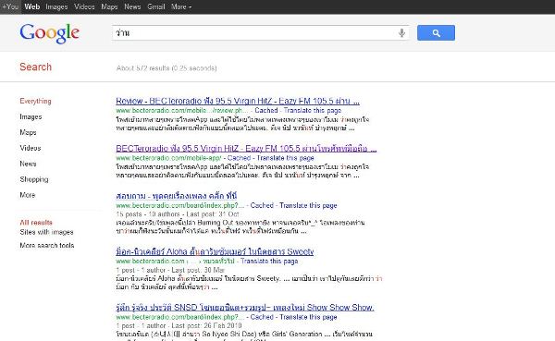Open Cached link for the 15 posts result
The width and height of the screenshot is (555, 341).
point(262,205)
